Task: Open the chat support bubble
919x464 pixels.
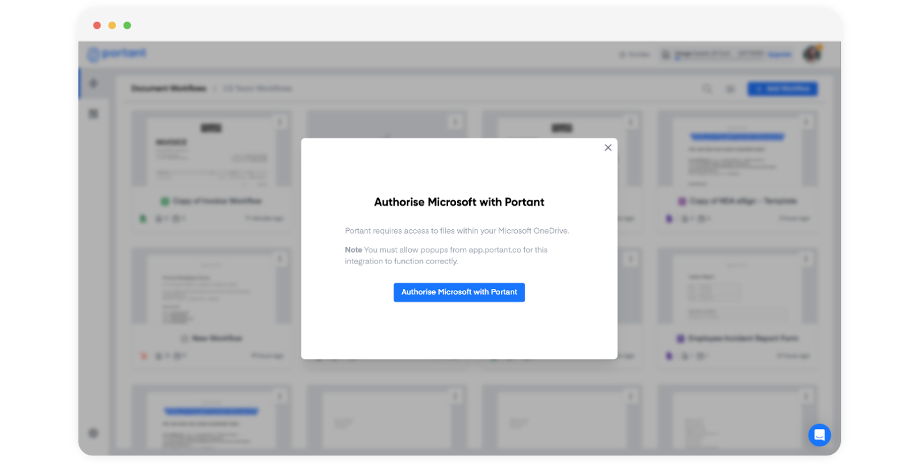Action: pos(819,435)
